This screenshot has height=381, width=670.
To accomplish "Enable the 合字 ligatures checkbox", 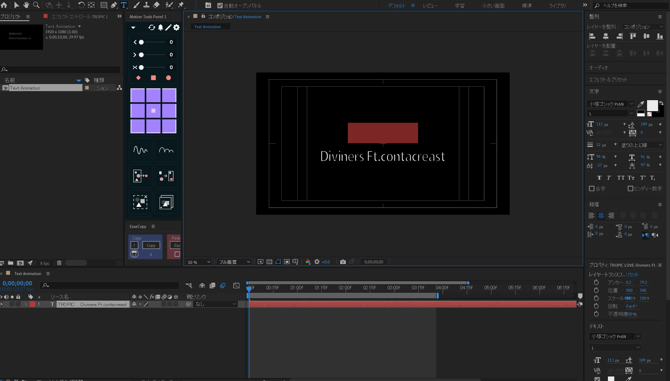I will click(x=592, y=189).
